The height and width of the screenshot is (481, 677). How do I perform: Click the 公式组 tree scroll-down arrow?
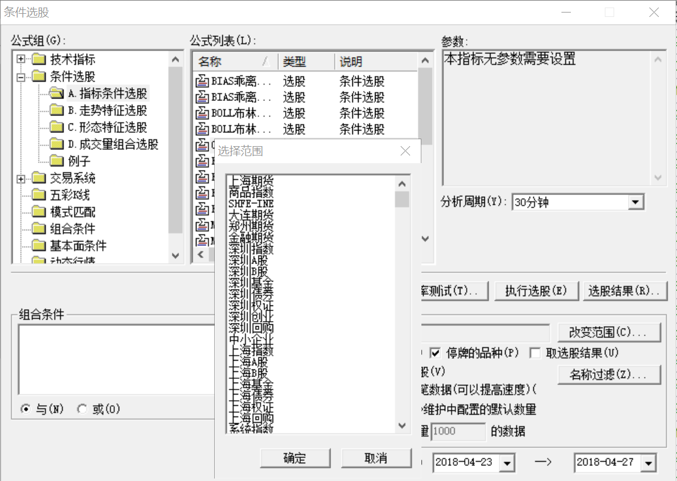point(175,256)
